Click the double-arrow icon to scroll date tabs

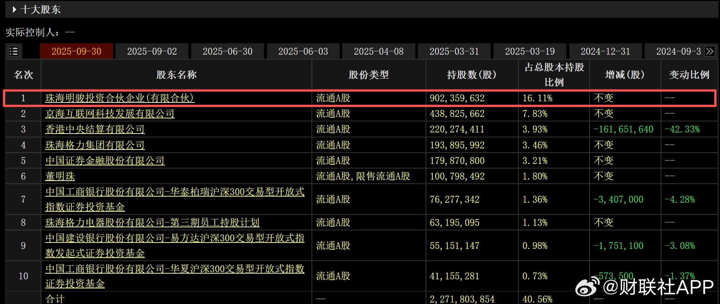(710, 51)
